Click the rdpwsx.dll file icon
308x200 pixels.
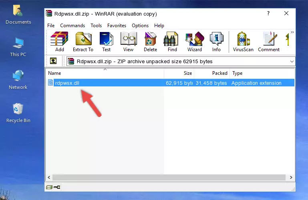[x=50, y=82]
